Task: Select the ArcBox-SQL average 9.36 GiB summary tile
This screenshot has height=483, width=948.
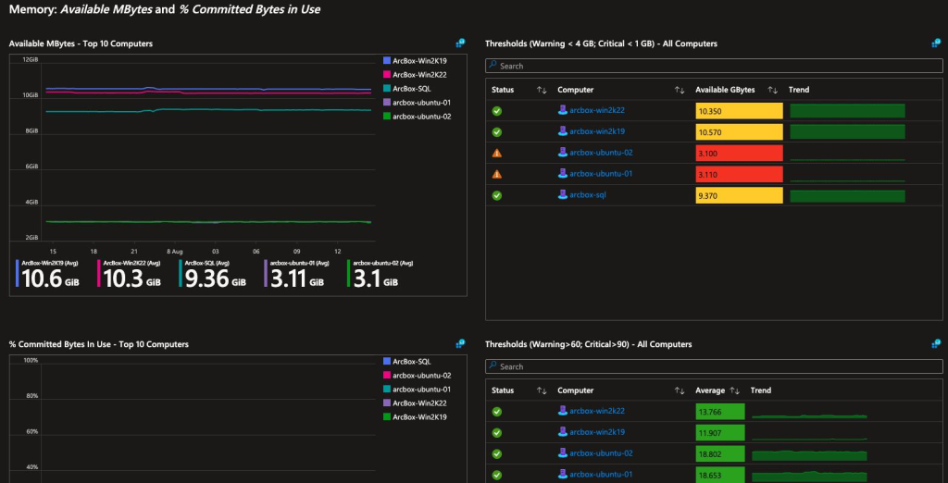Action: 213,274
